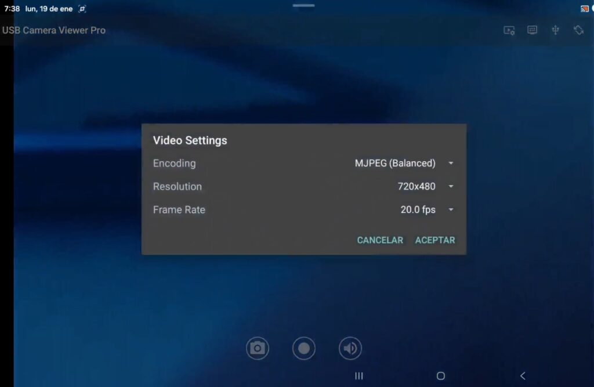Toggle audio with the speaker button
The image size is (594, 387).
tap(350, 348)
